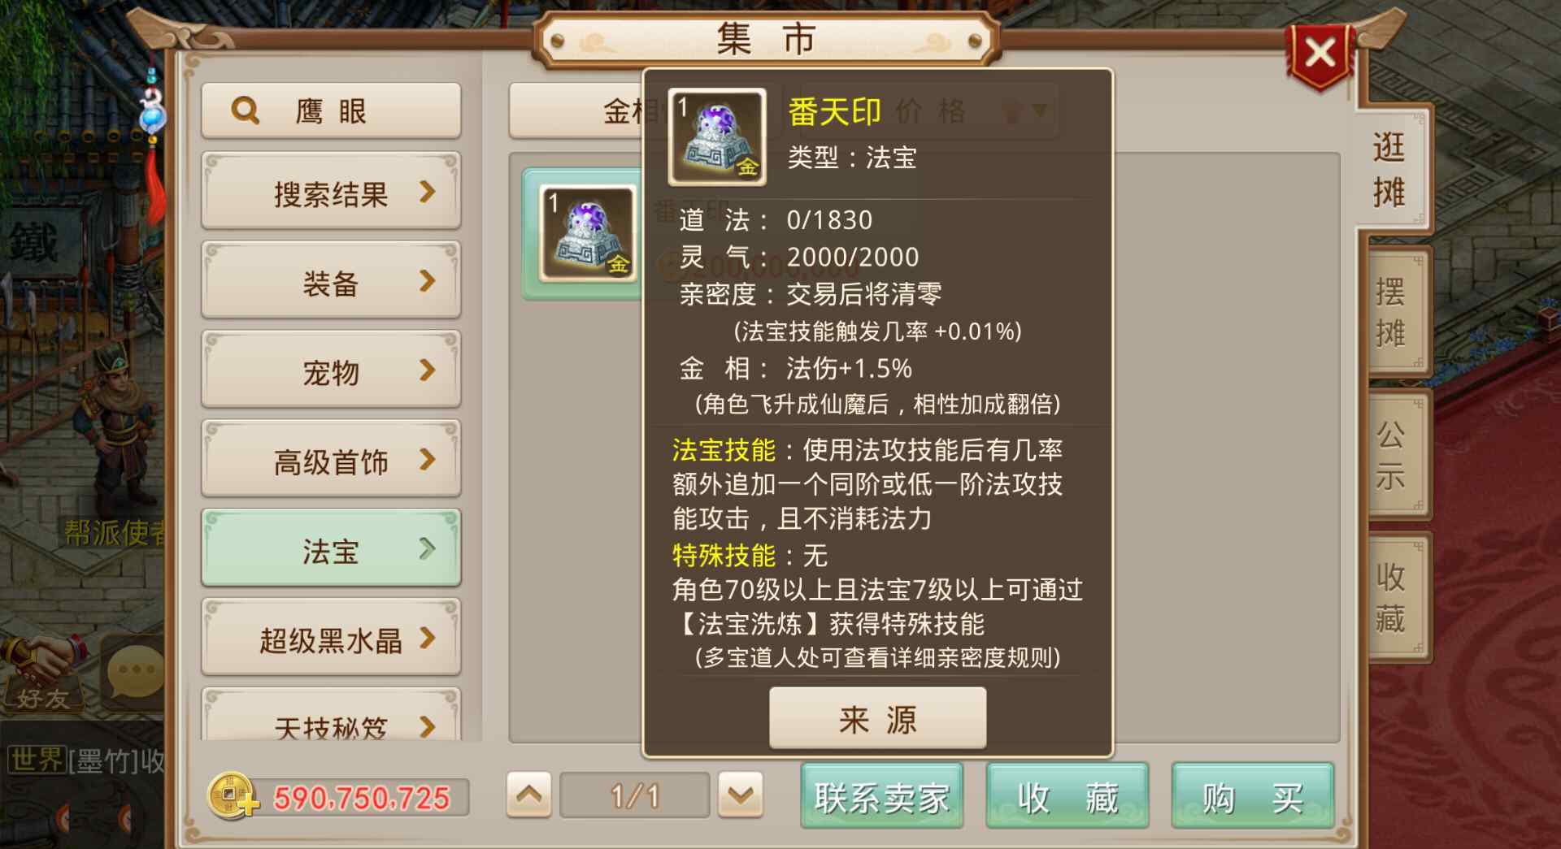This screenshot has width=1561, height=849.
Task: Click the 购买 button
Action: pyautogui.click(x=1252, y=796)
